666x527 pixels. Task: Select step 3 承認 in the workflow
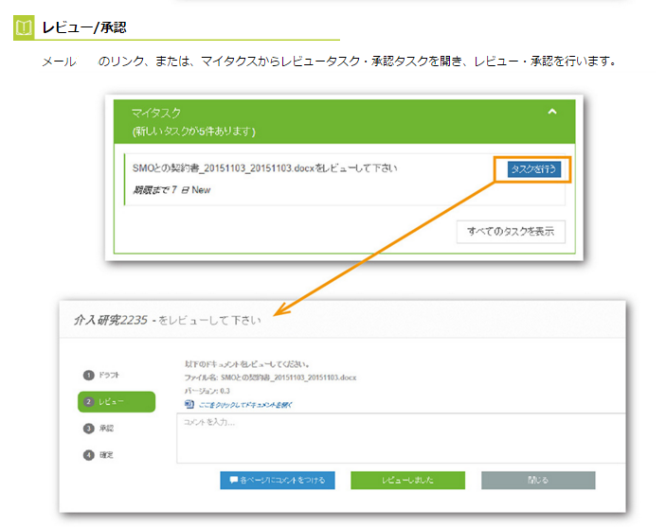tap(99, 429)
